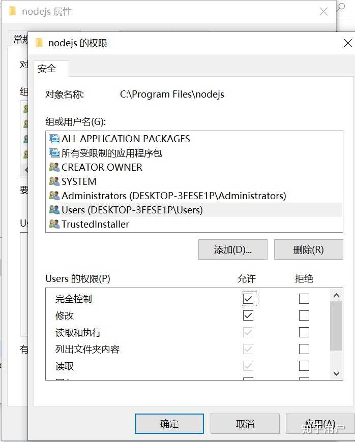Uncheck 允许 for 完全控制

(x=249, y=299)
